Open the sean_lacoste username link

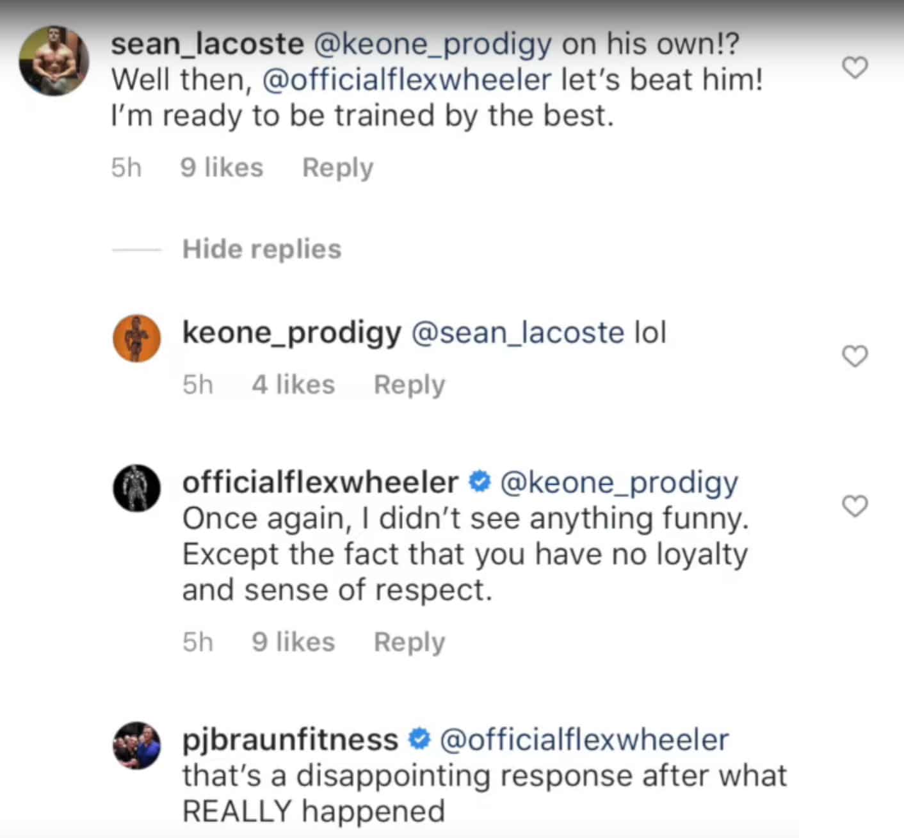(x=207, y=44)
